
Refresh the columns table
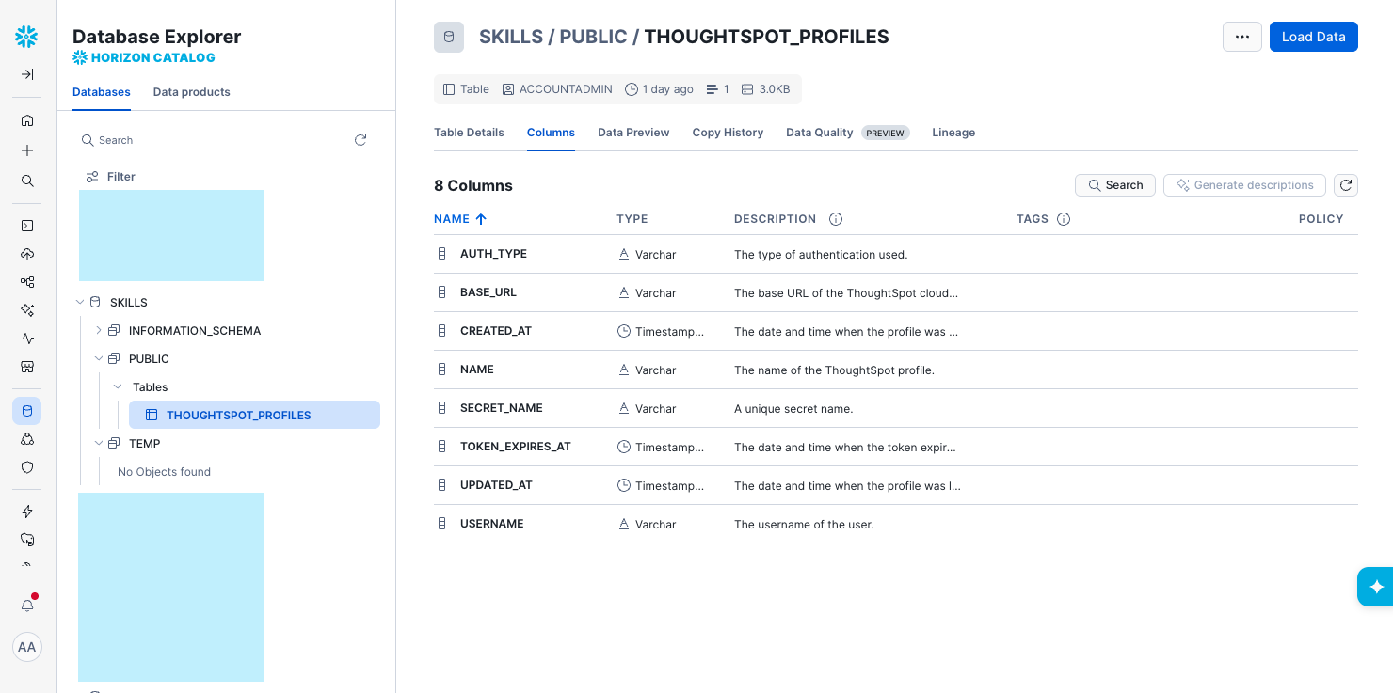tap(1346, 185)
